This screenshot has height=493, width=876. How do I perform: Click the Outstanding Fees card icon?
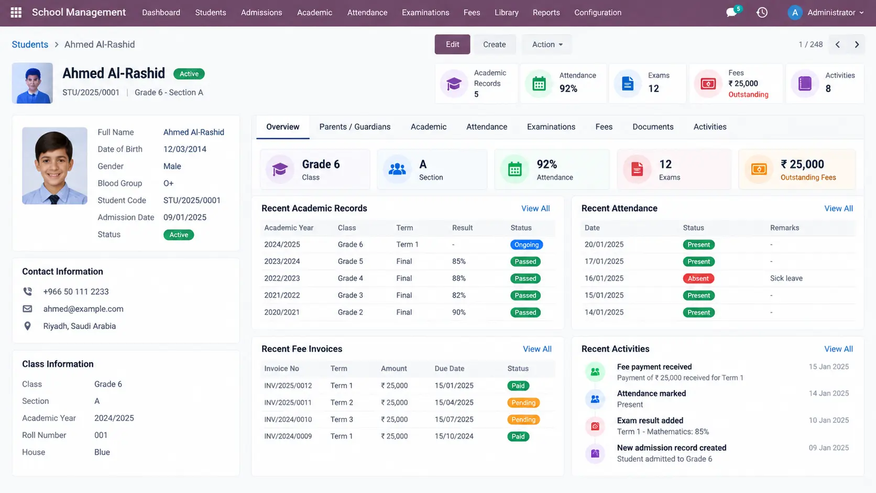click(759, 169)
